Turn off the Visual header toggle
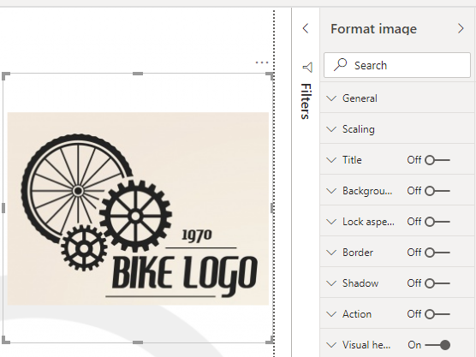Screen dimensions: 476x357 pos(437,345)
